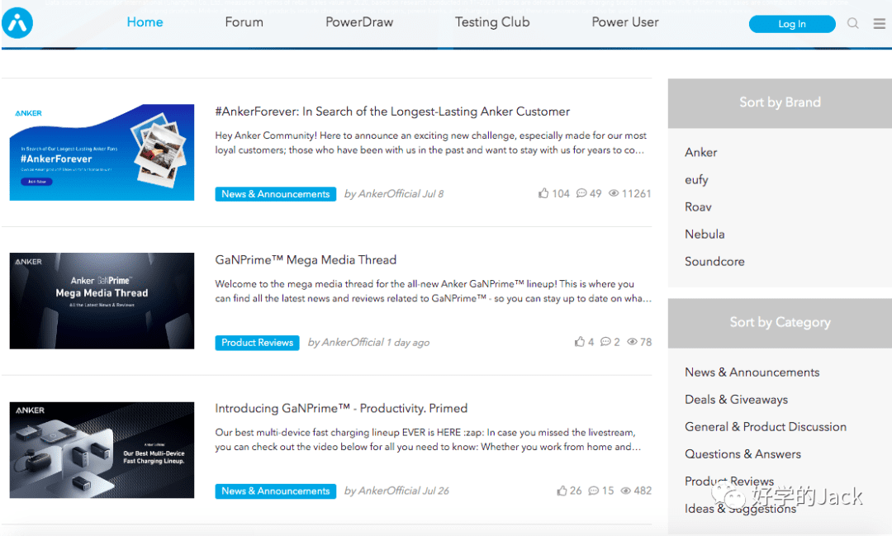Open the hamburger menu icon

click(x=880, y=23)
